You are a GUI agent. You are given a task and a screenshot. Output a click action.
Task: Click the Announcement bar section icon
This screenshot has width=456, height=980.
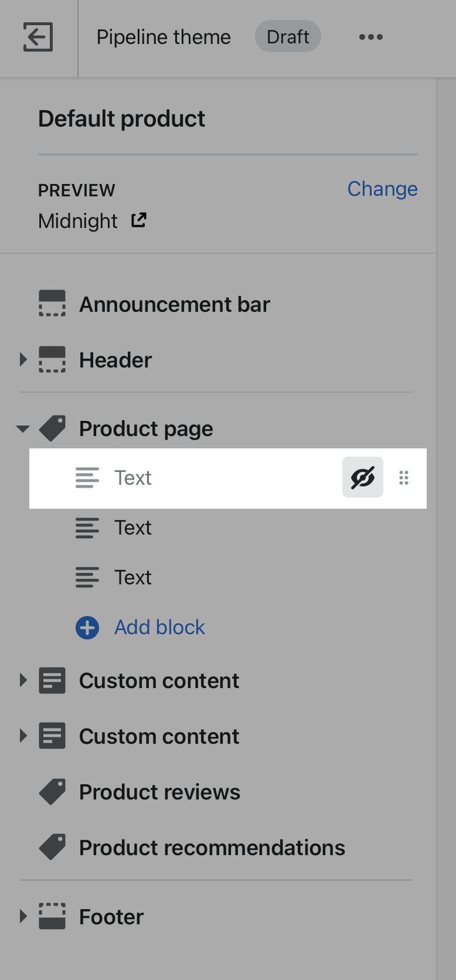52,304
